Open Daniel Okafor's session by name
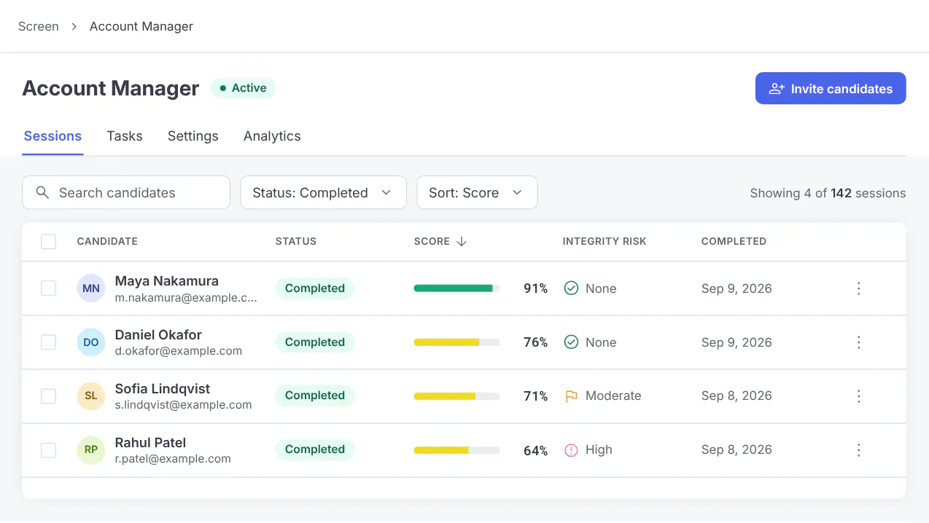This screenshot has height=523, width=929. (158, 335)
